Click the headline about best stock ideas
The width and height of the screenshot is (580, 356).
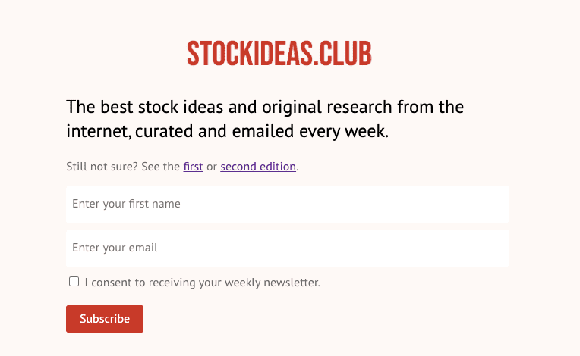[x=265, y=119]
